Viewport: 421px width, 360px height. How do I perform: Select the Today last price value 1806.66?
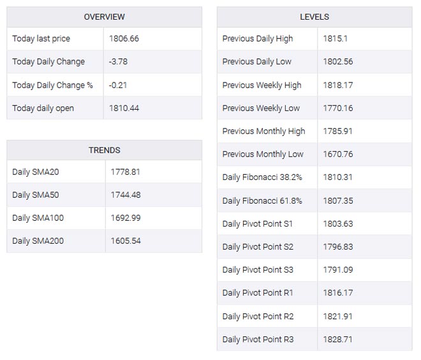(x=124, y=39)
